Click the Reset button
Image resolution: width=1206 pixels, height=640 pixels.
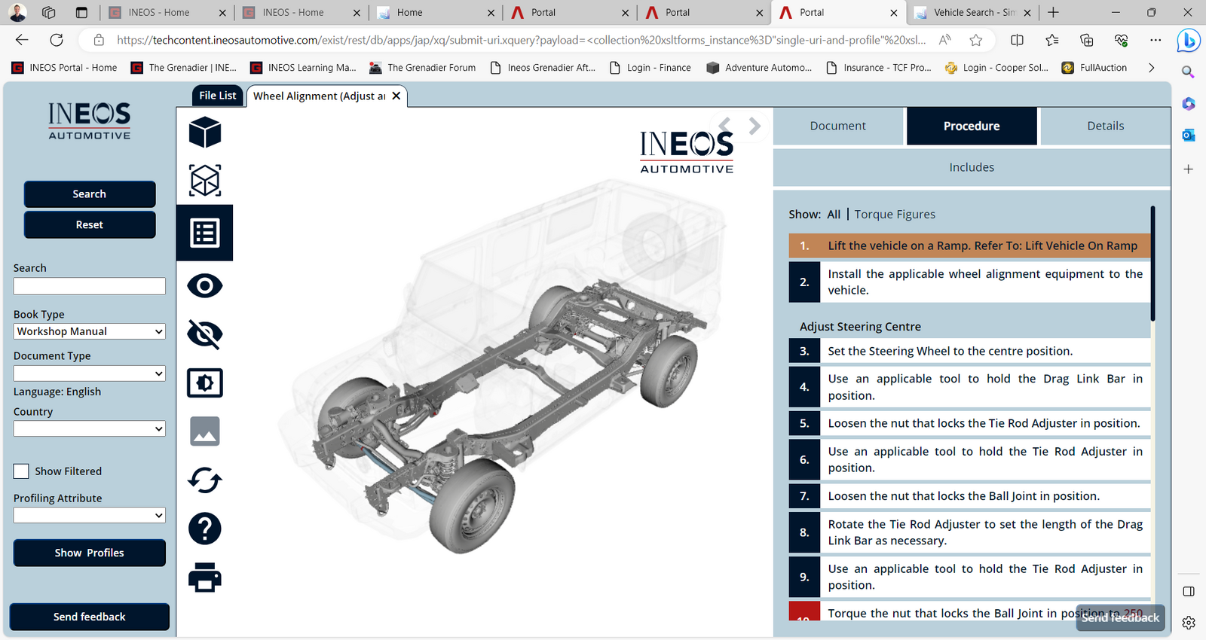pyautogui.click(x=90, y=225)
